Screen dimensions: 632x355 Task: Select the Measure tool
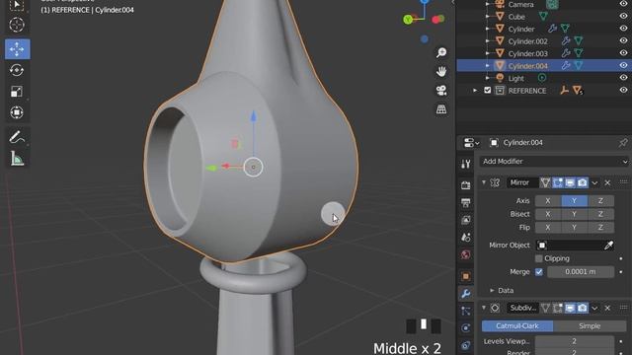(x=17, y=159)
